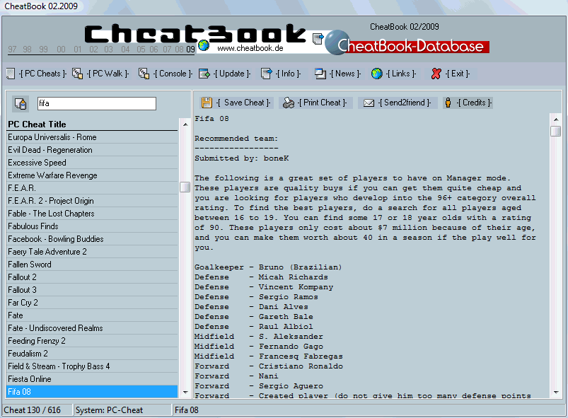Viewport: 568px width, 418px height.
Task: Click the Print Cheat printer icon
Action: coord(289,103)
